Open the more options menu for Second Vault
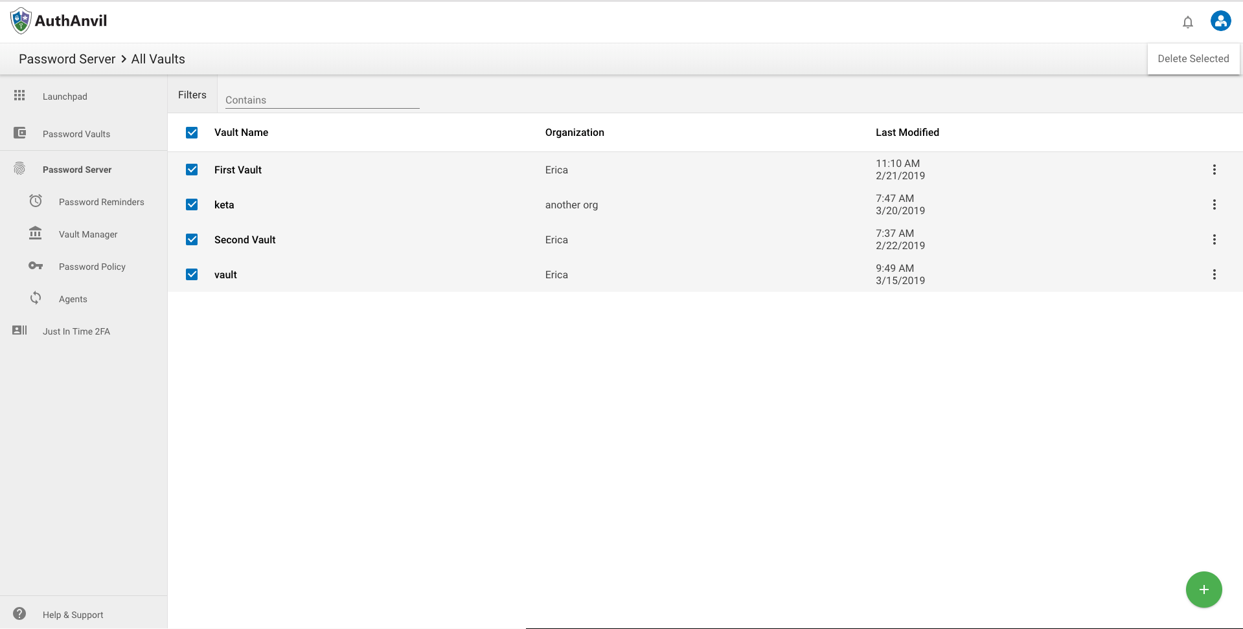 1214,239
